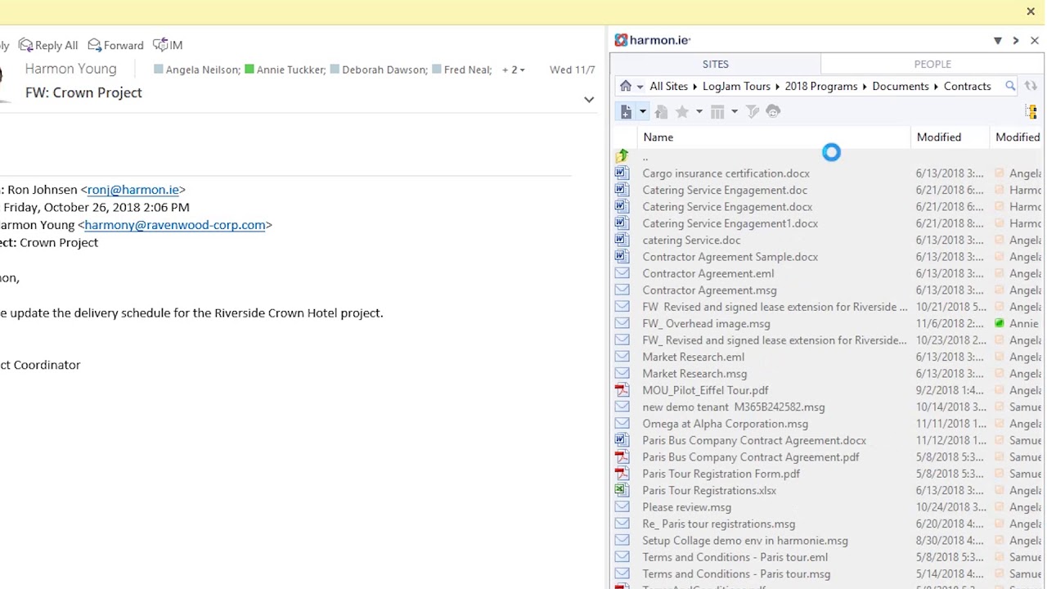1047x589 pixels.
Task: Select Contractor Agreement.msg
Action: tap(709, 290)
